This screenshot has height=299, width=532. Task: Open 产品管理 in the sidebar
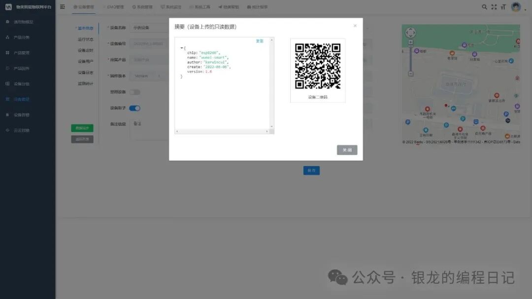21,53
